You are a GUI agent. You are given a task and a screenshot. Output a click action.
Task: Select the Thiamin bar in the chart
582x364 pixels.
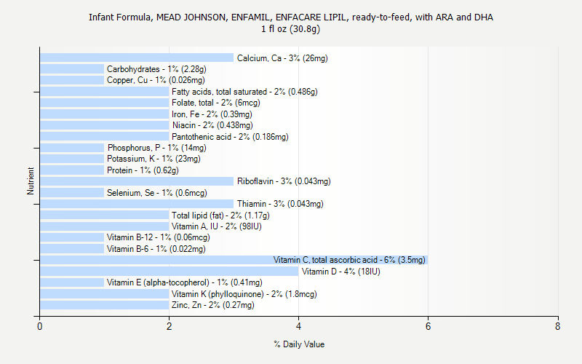point(137,204)
